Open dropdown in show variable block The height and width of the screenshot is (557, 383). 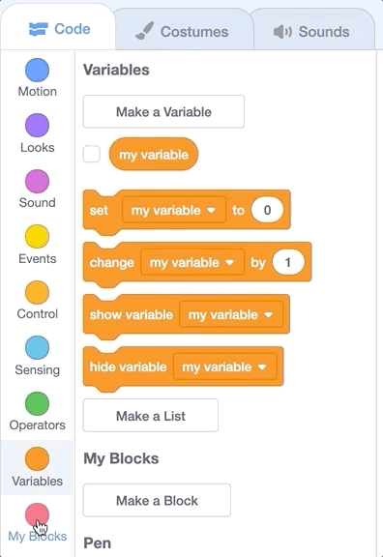[231, 314]
